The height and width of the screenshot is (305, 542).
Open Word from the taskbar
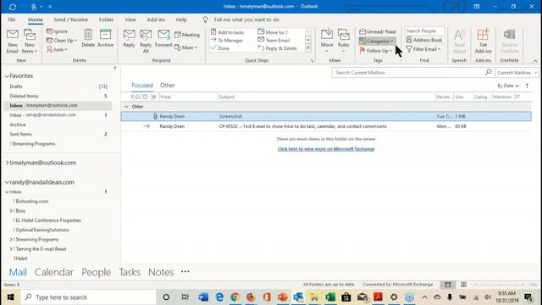coord(203,297)
